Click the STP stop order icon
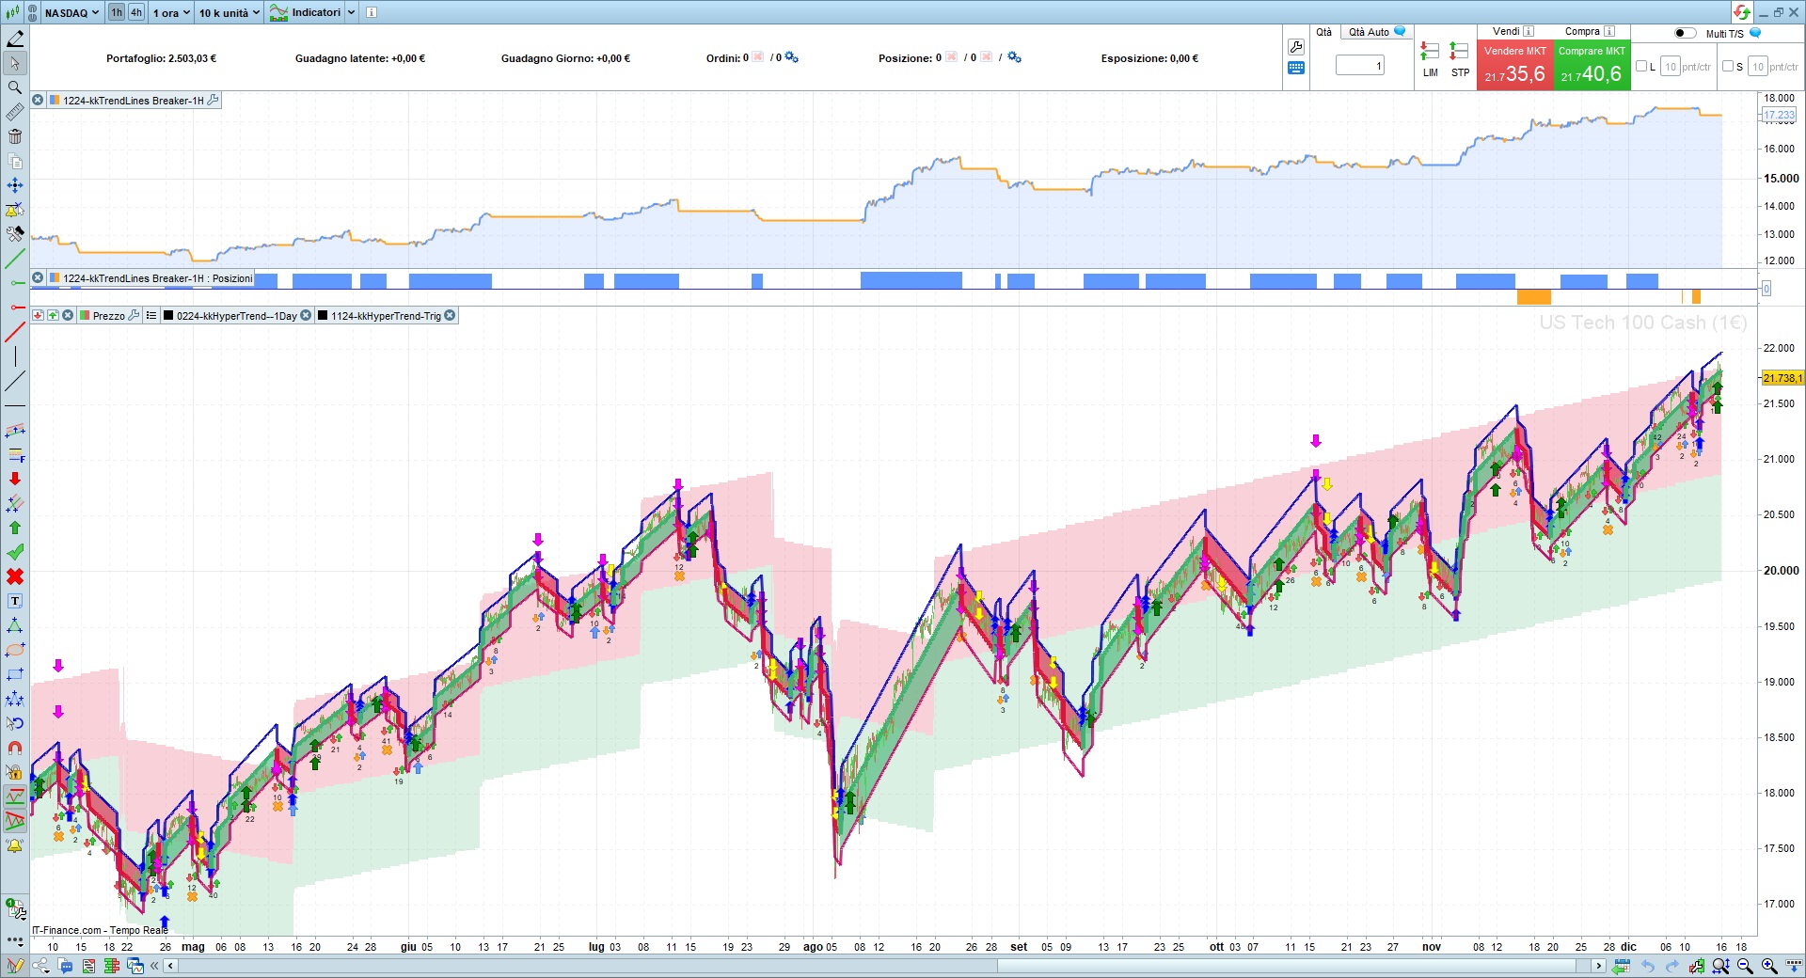 1460,57
